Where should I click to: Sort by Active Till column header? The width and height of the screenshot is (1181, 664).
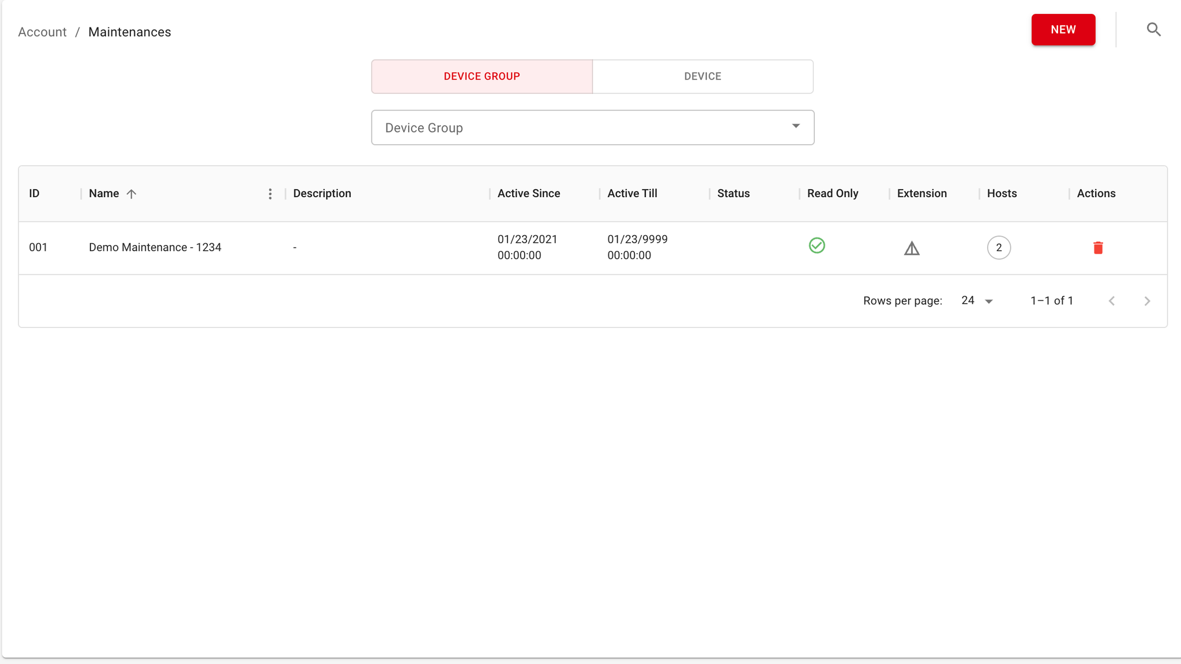632,194
